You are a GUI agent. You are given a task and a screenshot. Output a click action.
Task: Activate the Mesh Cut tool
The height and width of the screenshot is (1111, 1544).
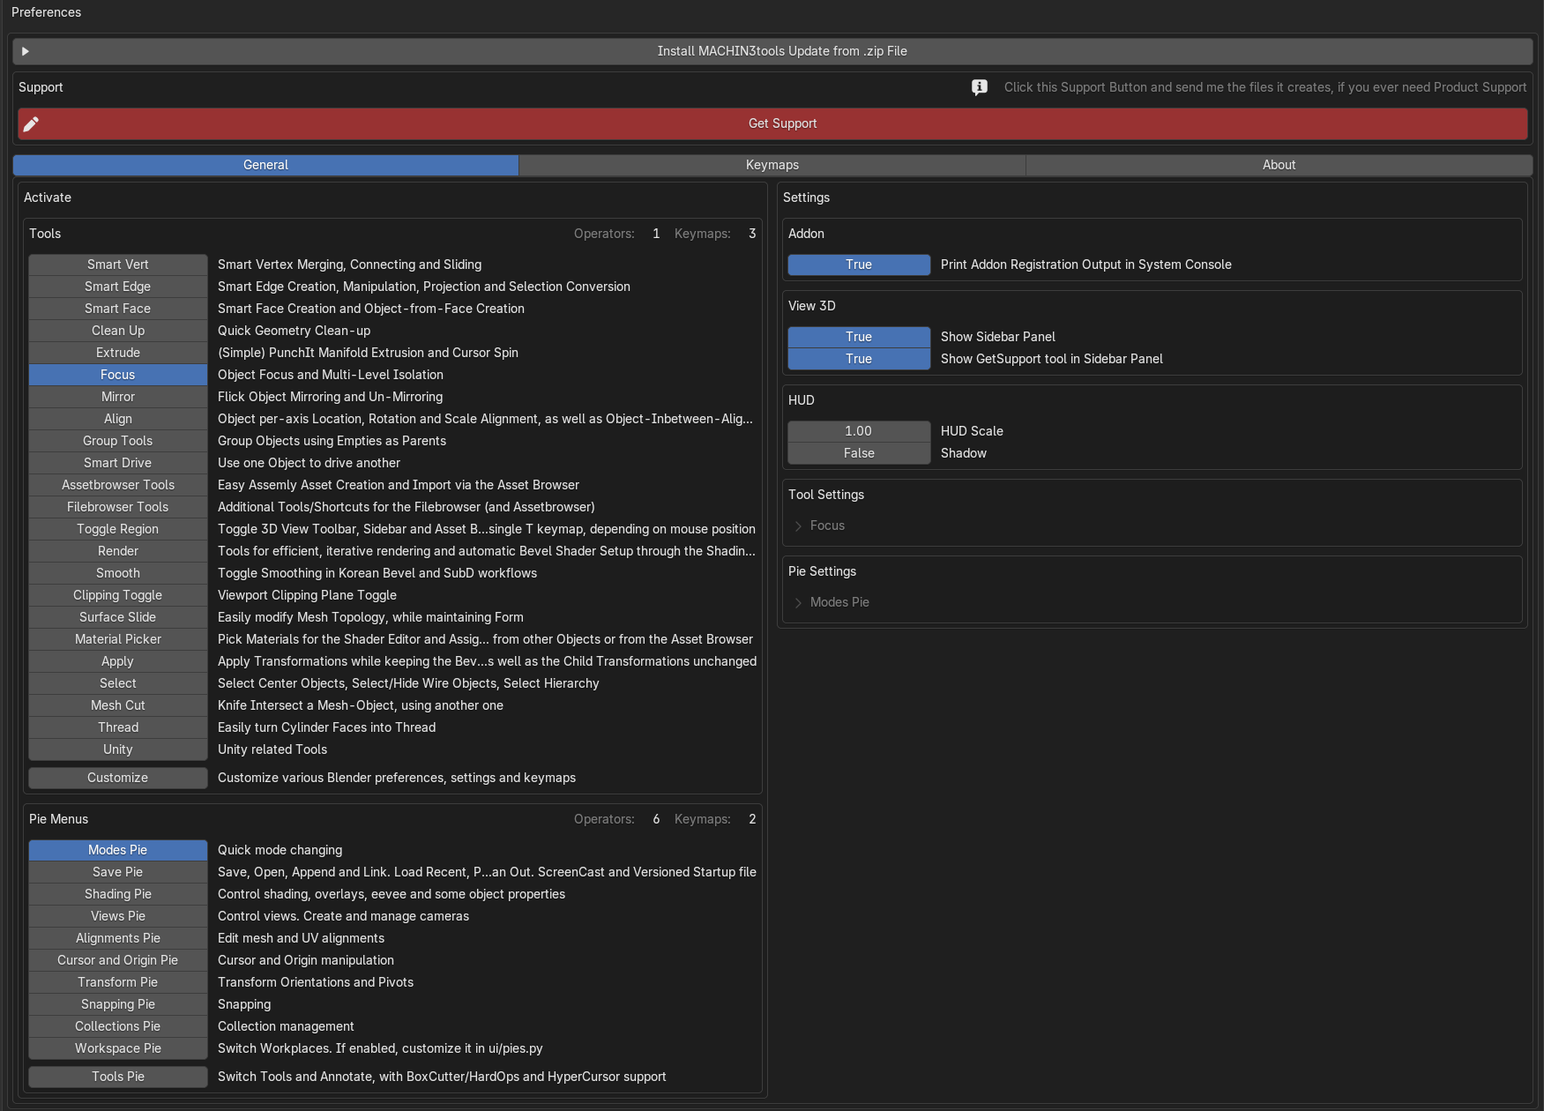click(x=118, y=705)
